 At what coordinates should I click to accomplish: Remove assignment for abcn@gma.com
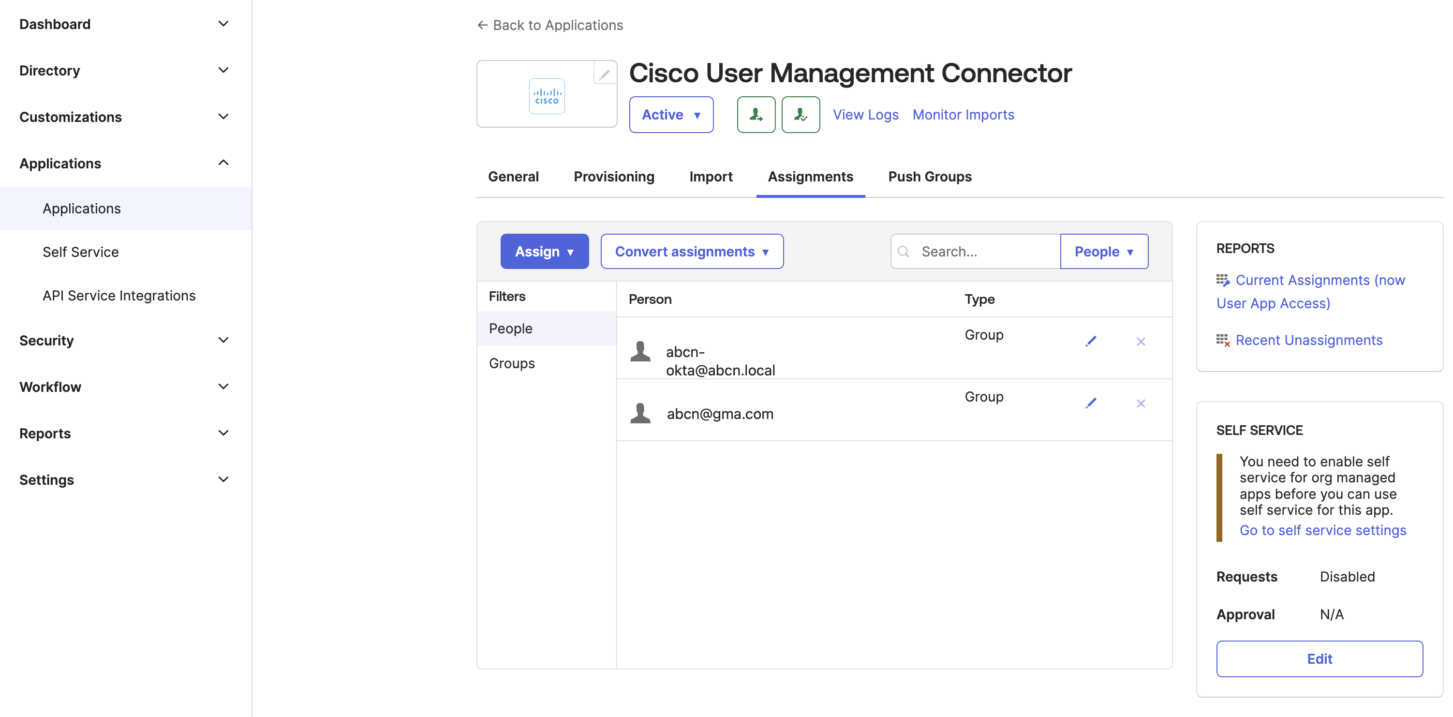1141,403
